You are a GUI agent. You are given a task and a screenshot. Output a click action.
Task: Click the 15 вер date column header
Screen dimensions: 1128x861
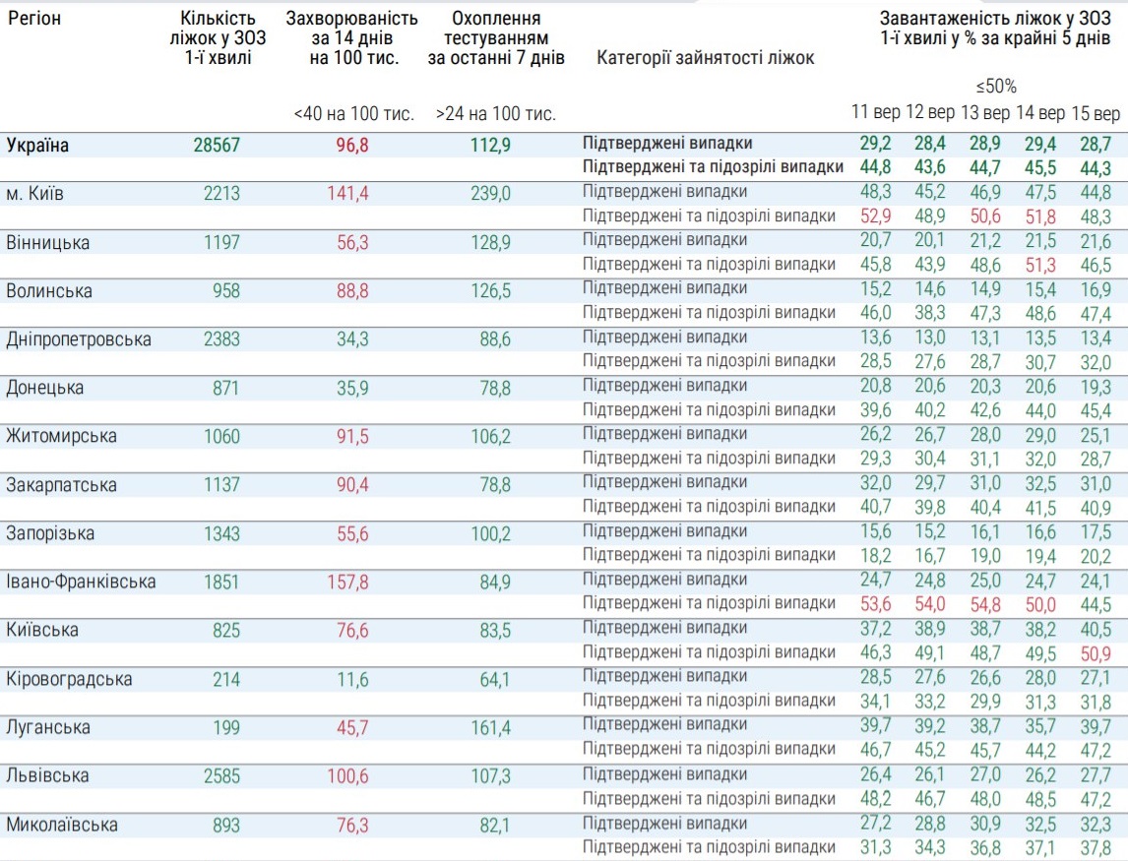(x=1094, y=111)
